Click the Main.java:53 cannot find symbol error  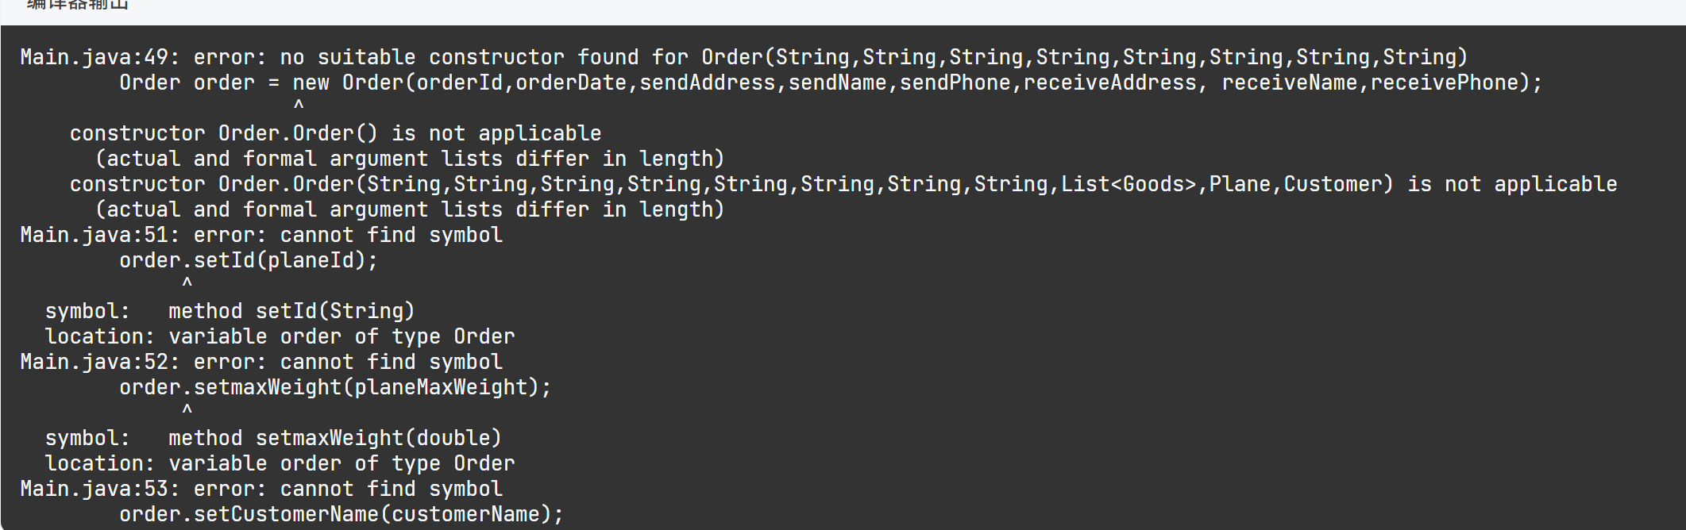click(x=261, y=489)
